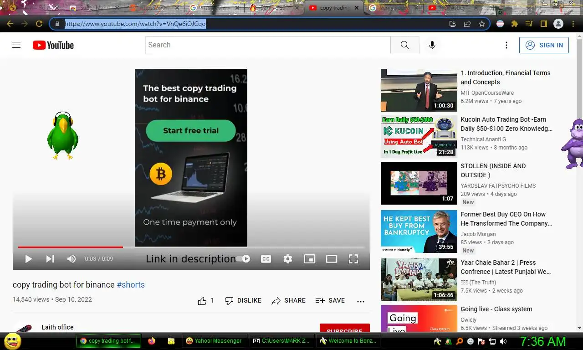
Task: Skip to the next video
Action: click(x=50, y=259)
